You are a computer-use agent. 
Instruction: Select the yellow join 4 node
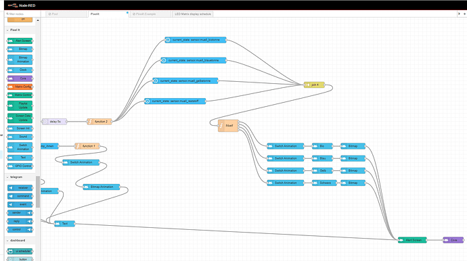314,85
